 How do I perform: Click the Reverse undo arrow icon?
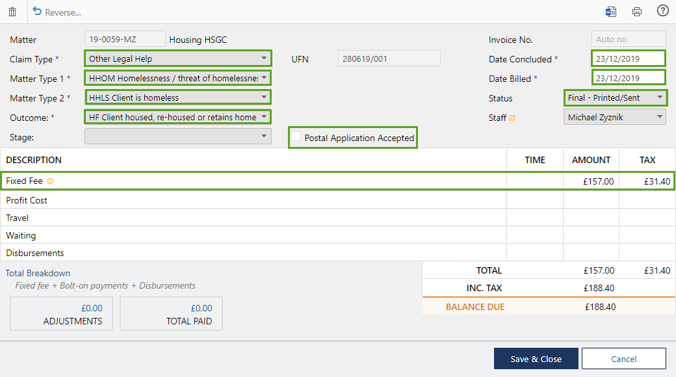[37, 12]
